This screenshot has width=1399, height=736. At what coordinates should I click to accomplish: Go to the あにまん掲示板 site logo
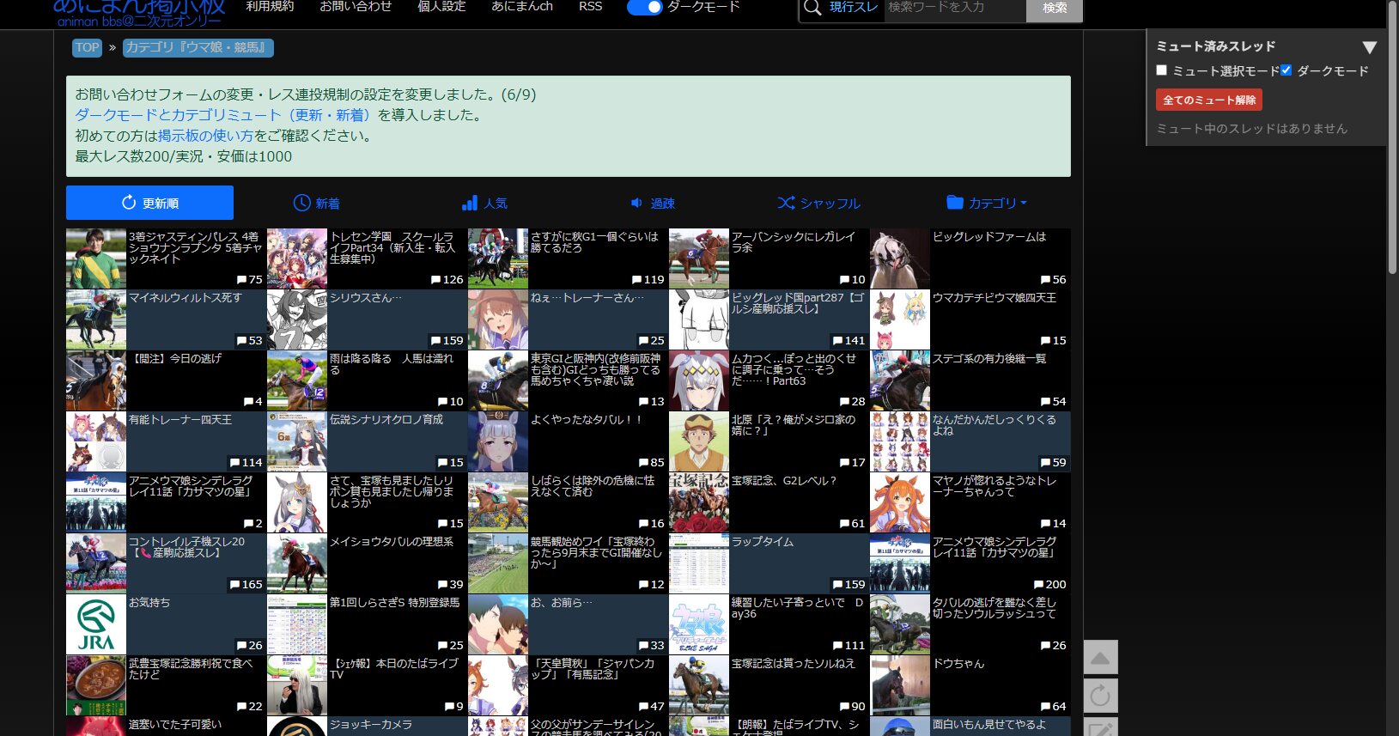pos(139,12)
